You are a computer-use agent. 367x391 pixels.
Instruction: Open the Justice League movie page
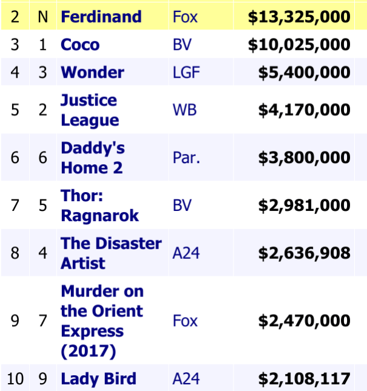click(89, 110)
